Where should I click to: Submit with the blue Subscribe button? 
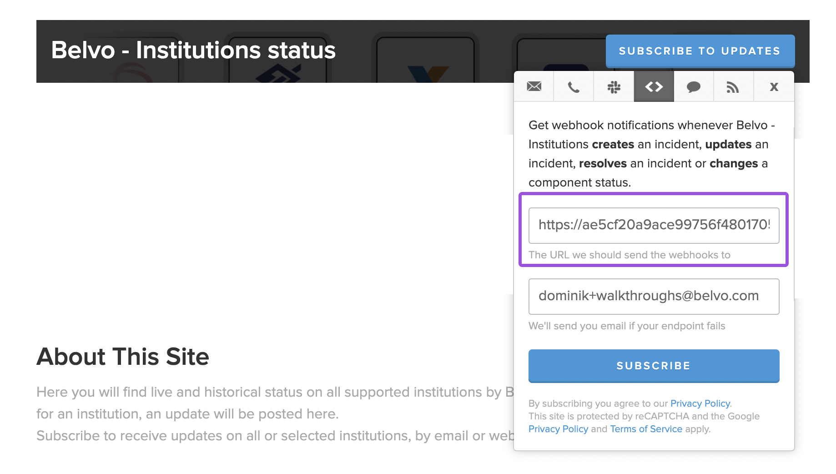pyautogui.click(x=654, y=366)
